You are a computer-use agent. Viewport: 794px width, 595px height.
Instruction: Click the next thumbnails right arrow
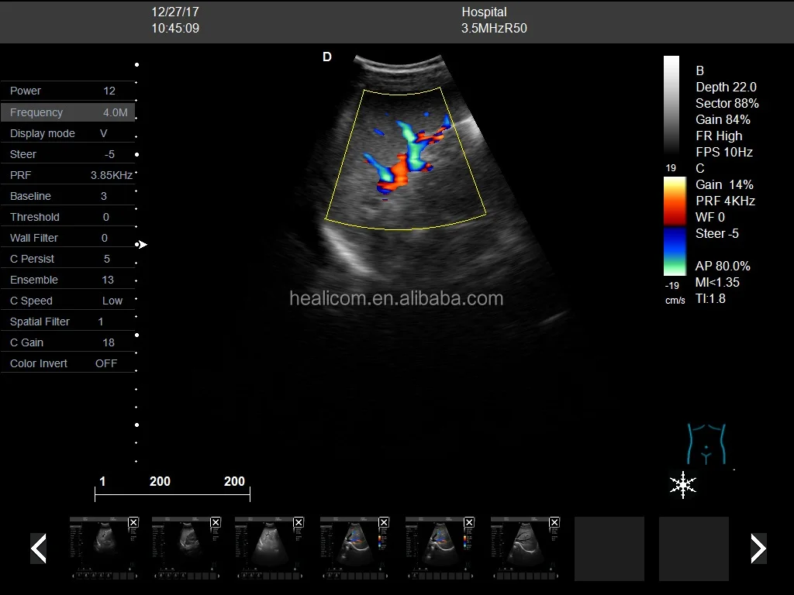coord(758,549)
